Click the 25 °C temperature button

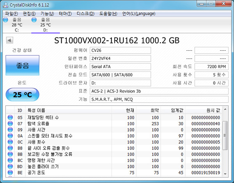[23, 95]
